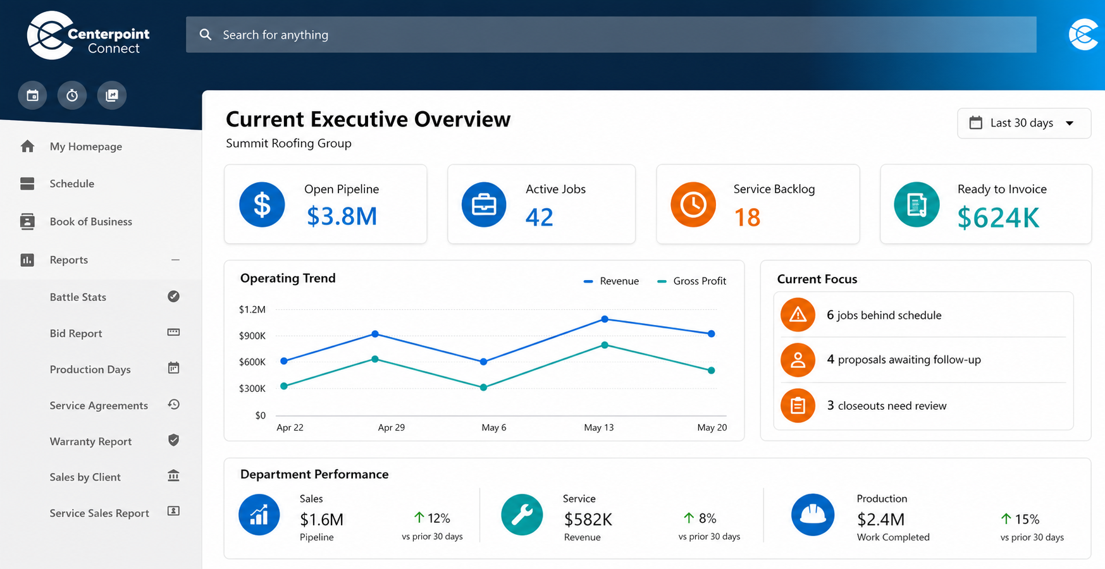This screenshot has width=1105, height=569.
Task: Click the shield icon beside Warranty Report
Action: pos(173,440)
